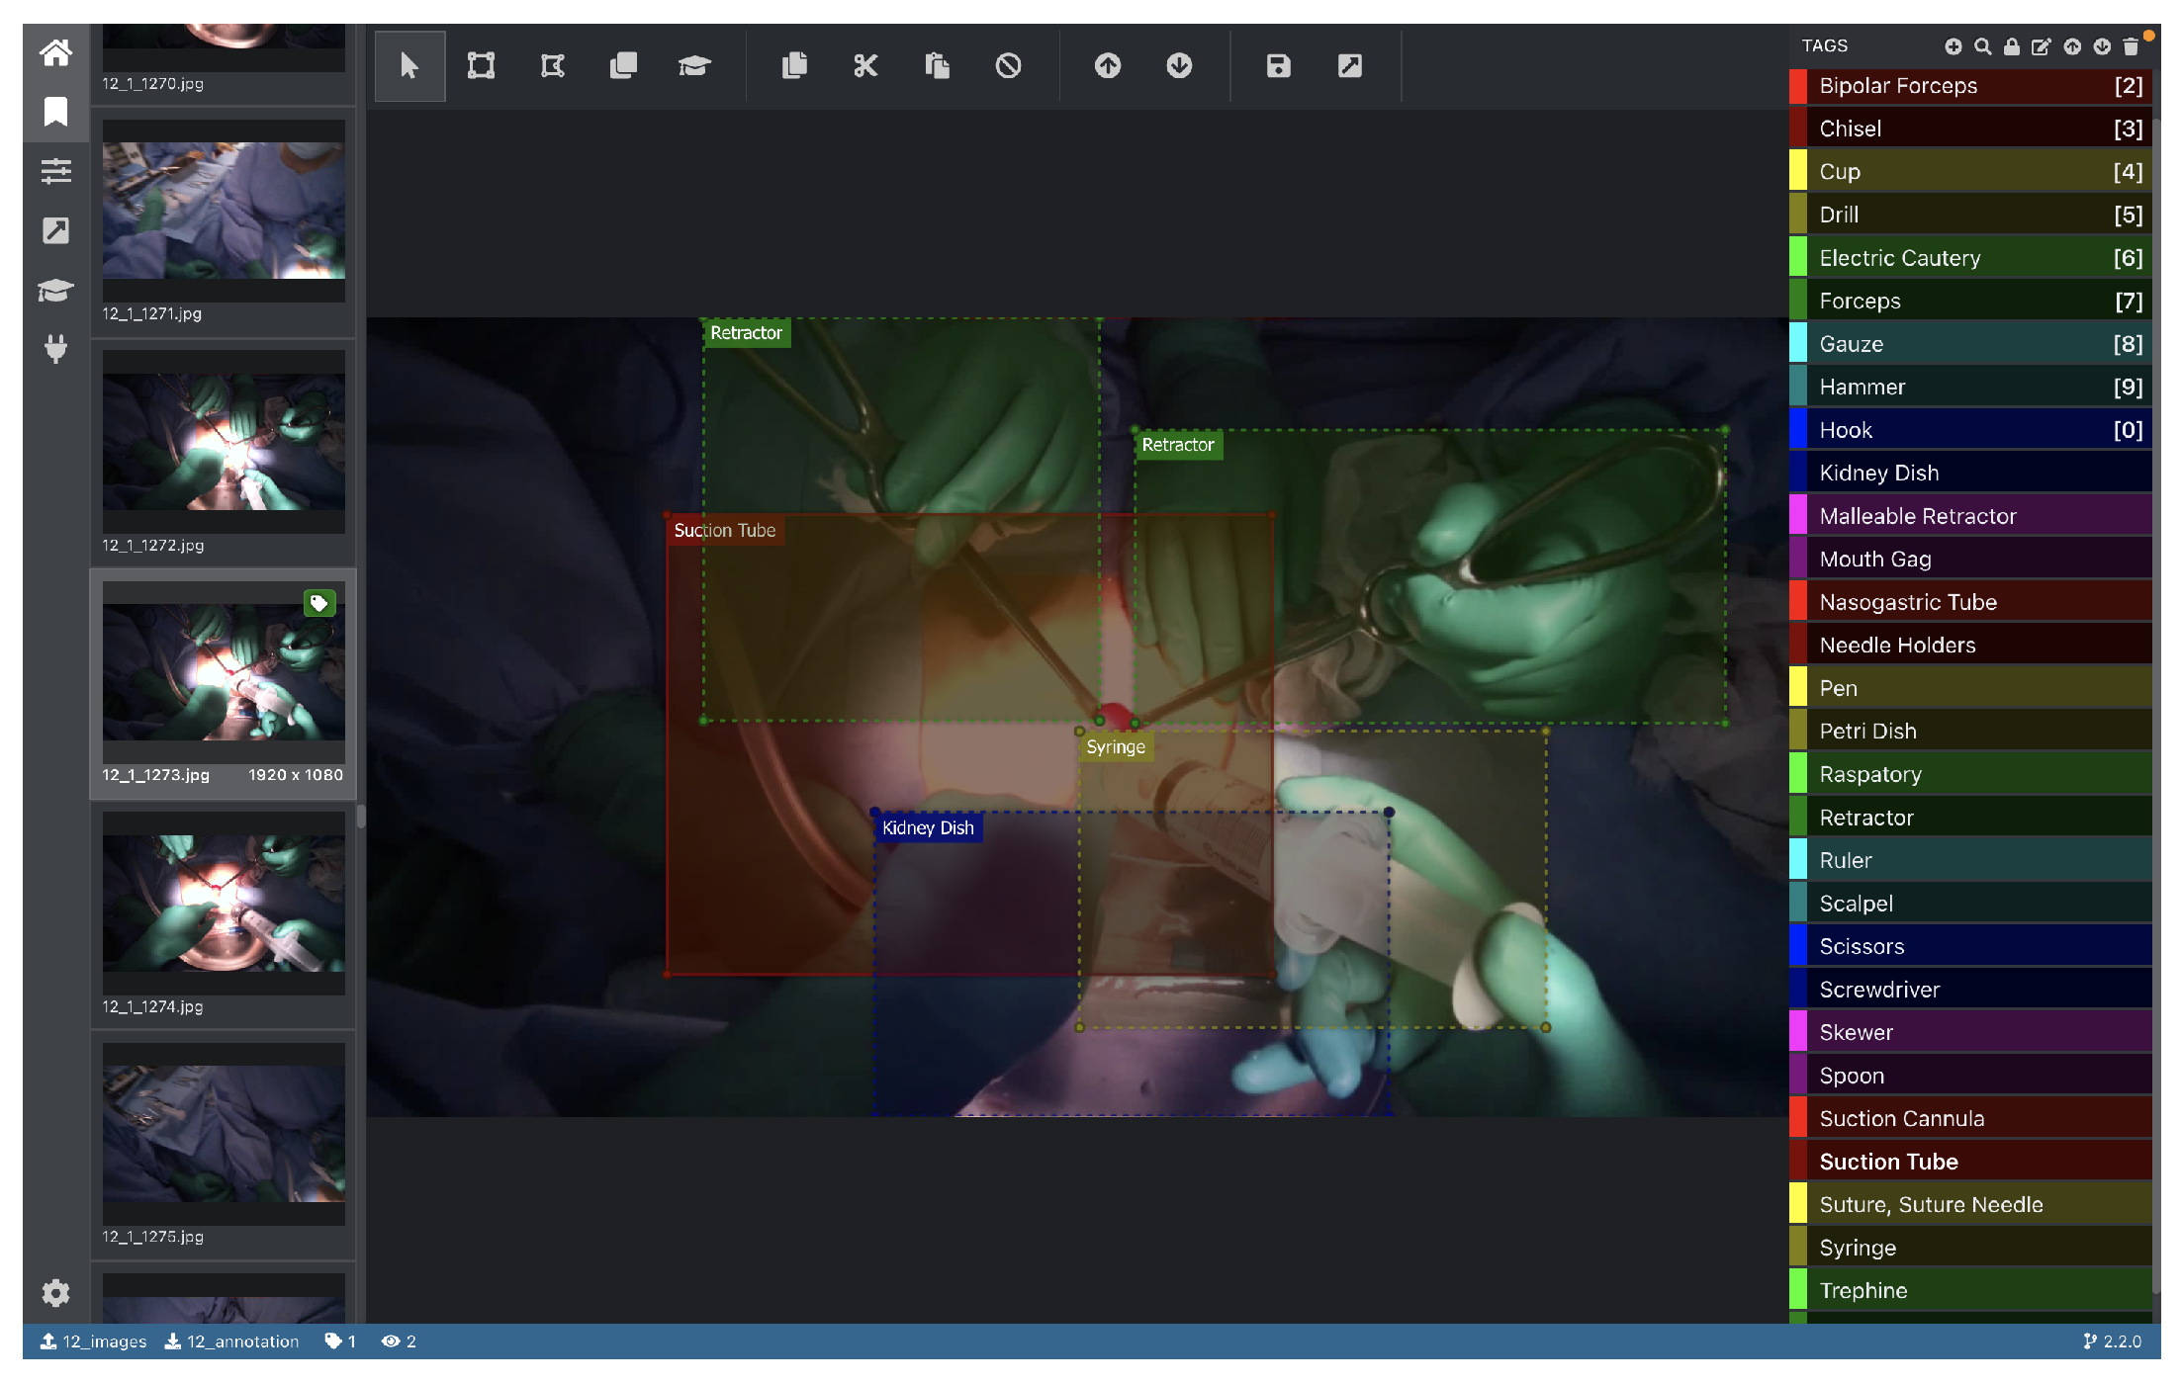Click the Kidney Dish region label on canvas
Viewport: 2181px width, 1384px height.
coord(927,828)
